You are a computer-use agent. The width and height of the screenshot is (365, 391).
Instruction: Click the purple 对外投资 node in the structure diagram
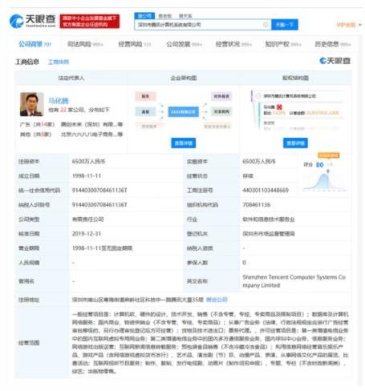point(221,96)
